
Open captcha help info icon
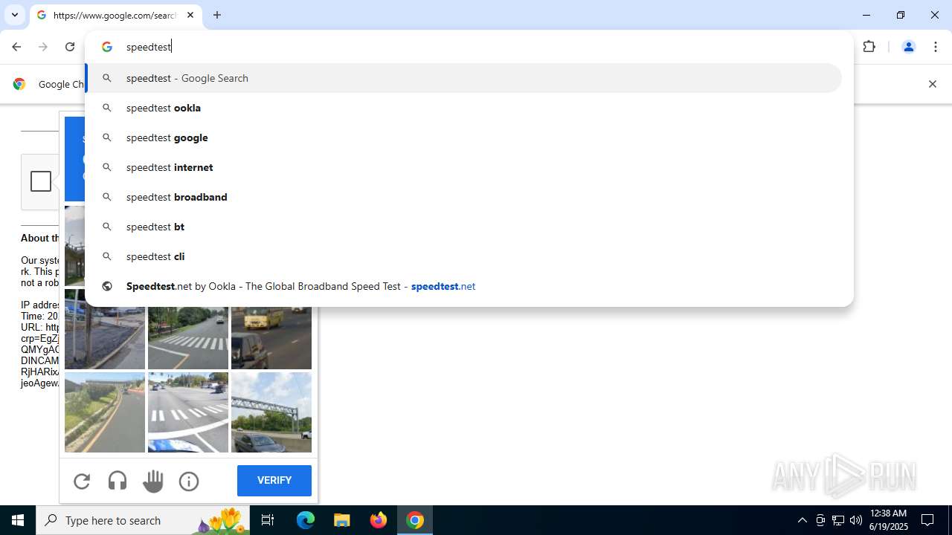(189, 481)
